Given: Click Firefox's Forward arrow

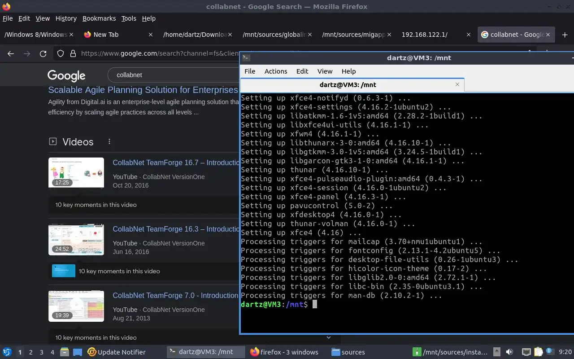Looking at the screenshot, I should pyautogui.click(x=27, y=54).
